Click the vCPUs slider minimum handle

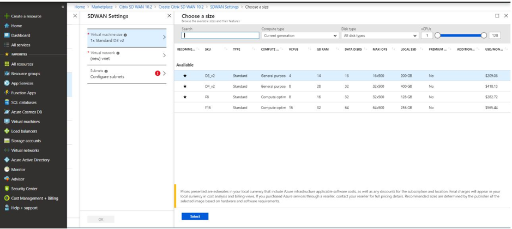click(438, 35)
